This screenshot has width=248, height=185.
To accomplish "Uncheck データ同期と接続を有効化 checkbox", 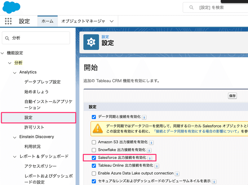I will click(x=94, y=117).
